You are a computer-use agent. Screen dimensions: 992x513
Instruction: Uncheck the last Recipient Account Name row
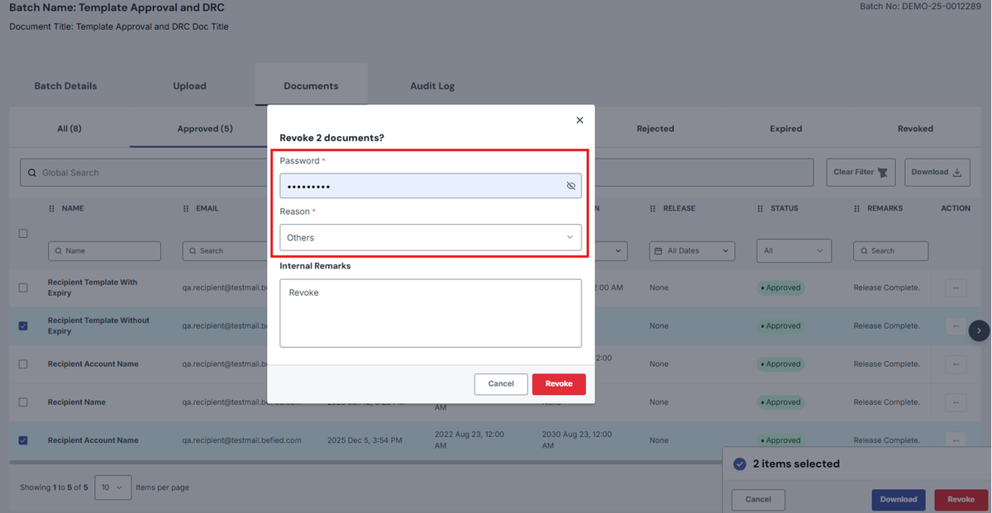[x=23, y=440]
